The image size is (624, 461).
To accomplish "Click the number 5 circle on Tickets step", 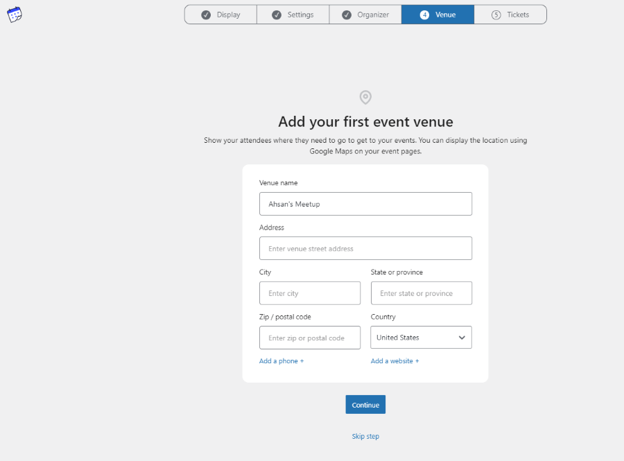I will pos(496,15).
